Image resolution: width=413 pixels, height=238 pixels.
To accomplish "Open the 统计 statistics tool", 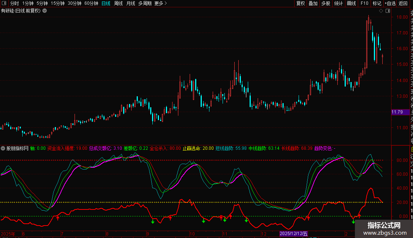I will (x=338, y=3).
